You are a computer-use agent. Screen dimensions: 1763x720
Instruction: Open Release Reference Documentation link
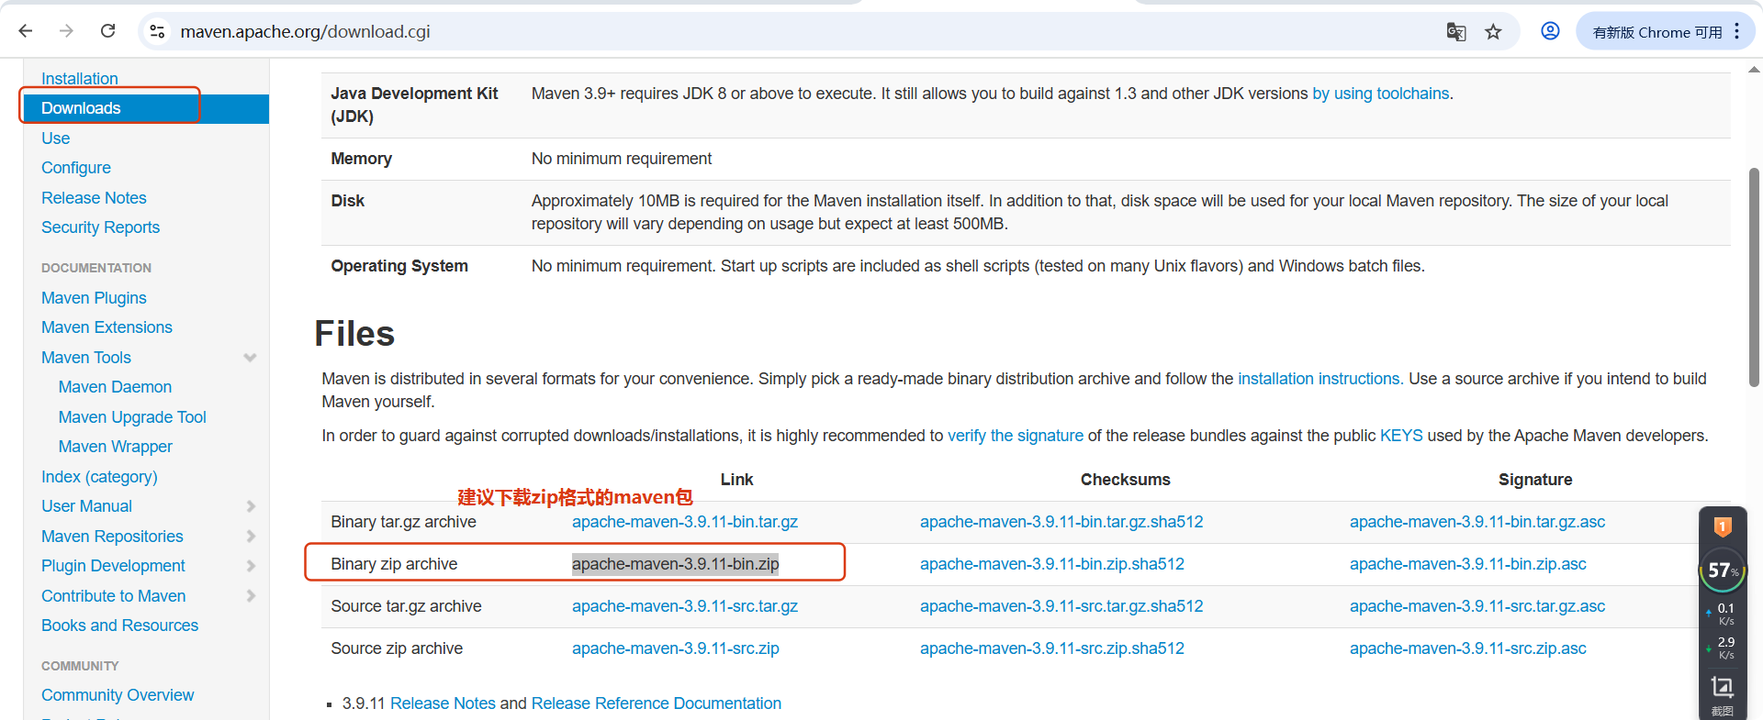point(657,703)
